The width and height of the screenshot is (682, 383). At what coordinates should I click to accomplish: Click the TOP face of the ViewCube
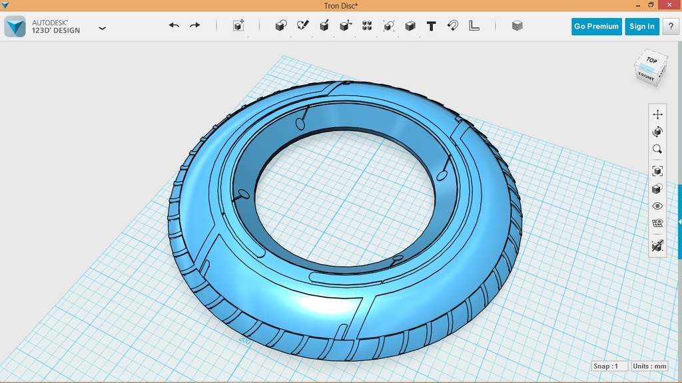tap(651, 60)
